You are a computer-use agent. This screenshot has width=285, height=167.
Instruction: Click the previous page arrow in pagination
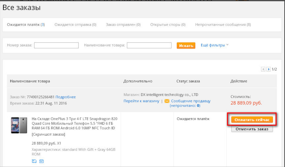click(x=263, y=69)
